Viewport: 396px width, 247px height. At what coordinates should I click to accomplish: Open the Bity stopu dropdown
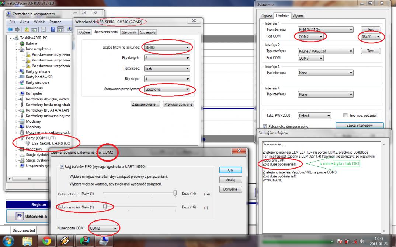coord(167,79)
